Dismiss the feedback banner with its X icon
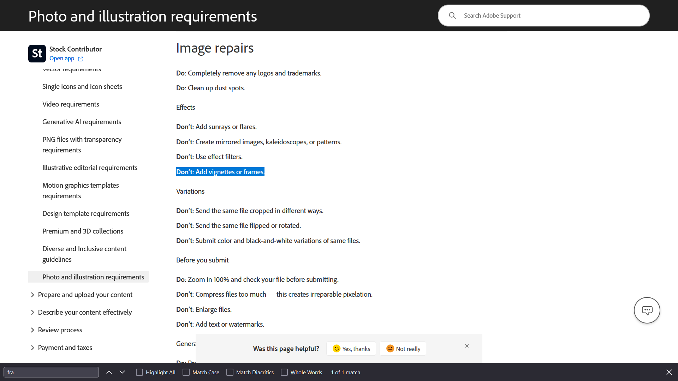678x381 pixels. coord(466,346)
